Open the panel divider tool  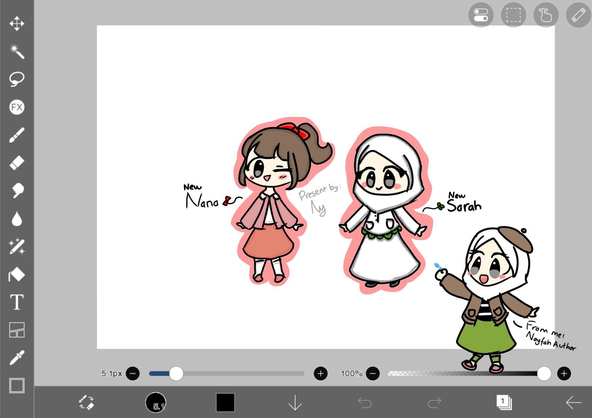click(17, 331)
